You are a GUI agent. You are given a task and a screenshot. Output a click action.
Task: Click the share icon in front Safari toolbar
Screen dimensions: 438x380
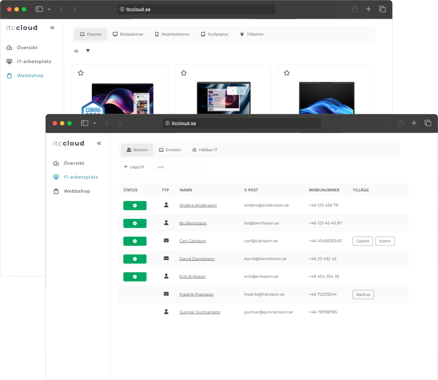400,123
